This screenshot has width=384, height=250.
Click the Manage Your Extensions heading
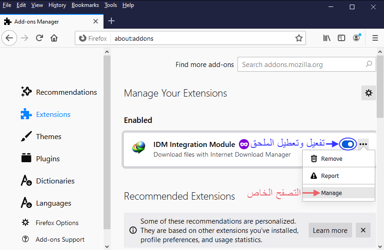[175, 93]
